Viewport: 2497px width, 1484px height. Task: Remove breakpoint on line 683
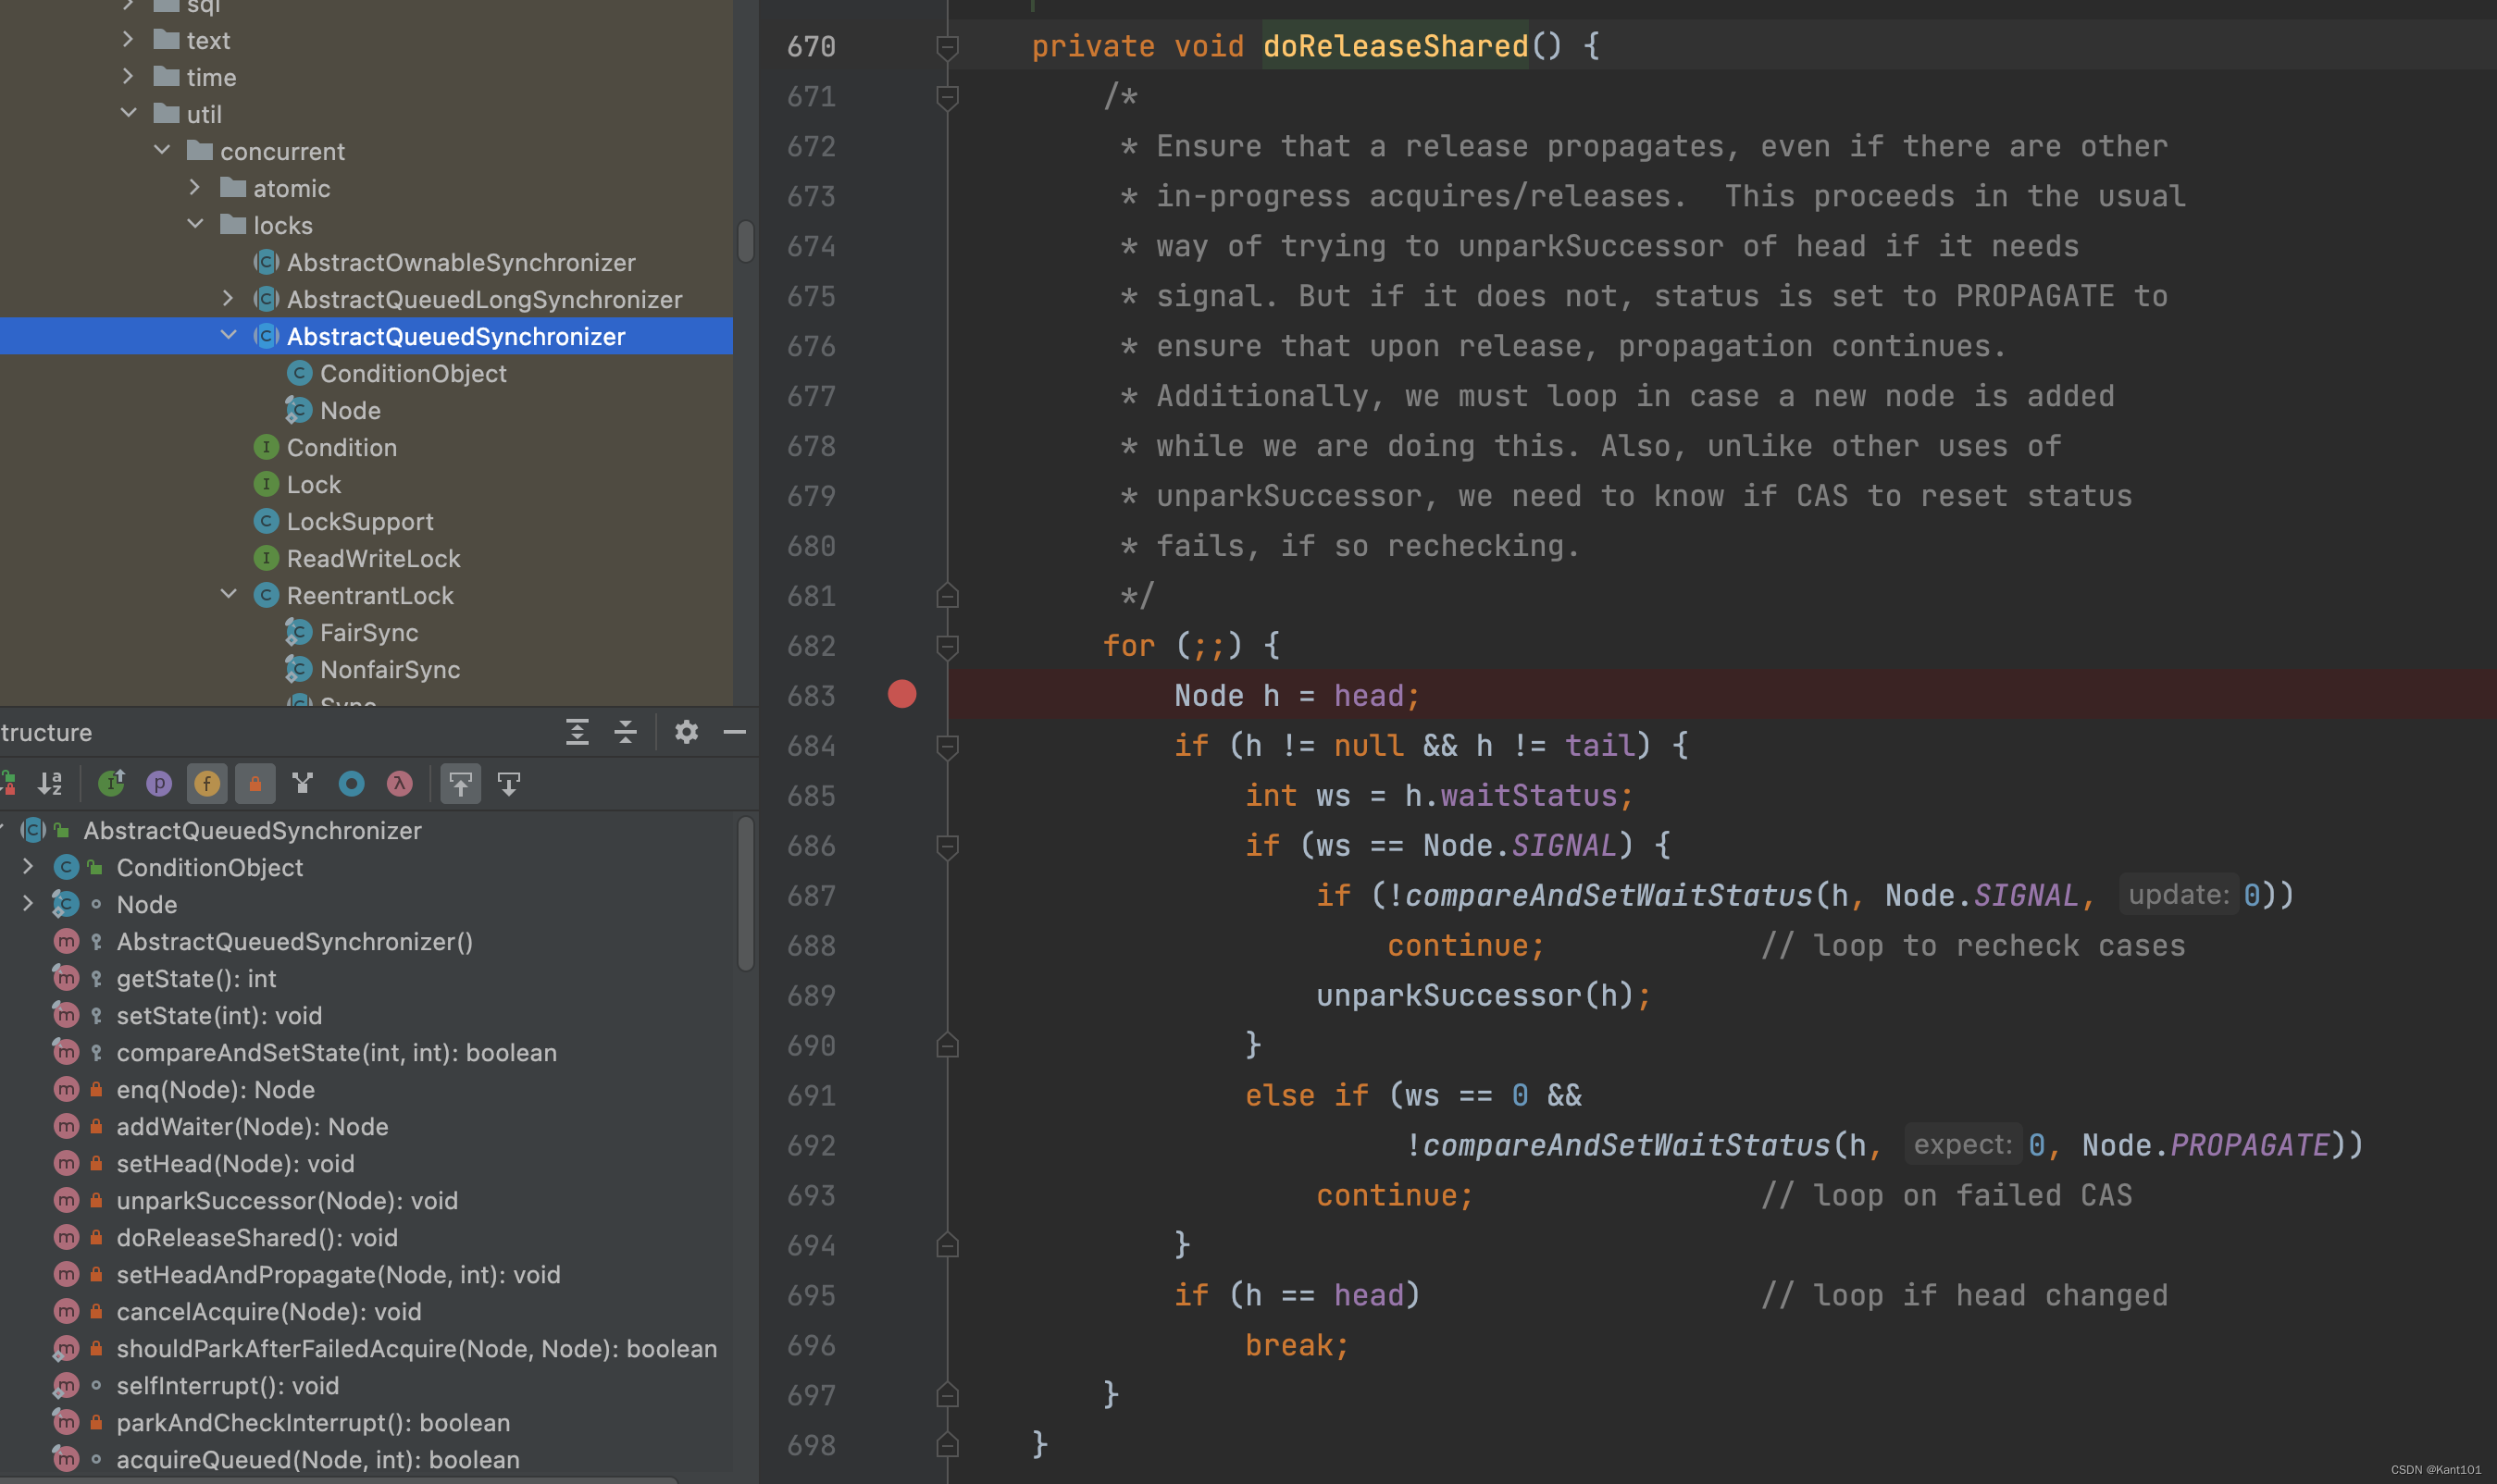(901, 694)
